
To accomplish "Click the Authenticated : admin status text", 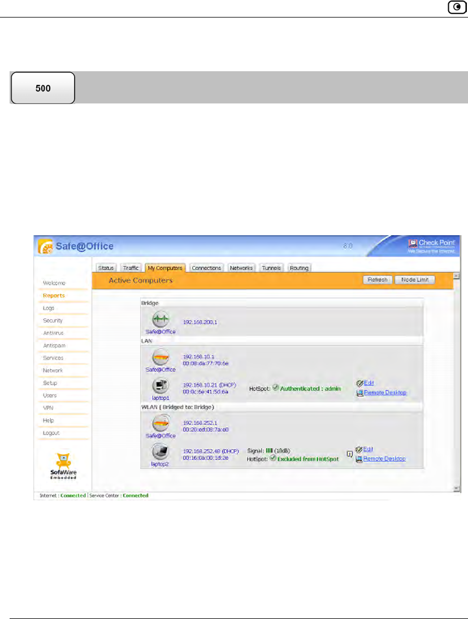I will pyautogui.click(x=310, y=389).
